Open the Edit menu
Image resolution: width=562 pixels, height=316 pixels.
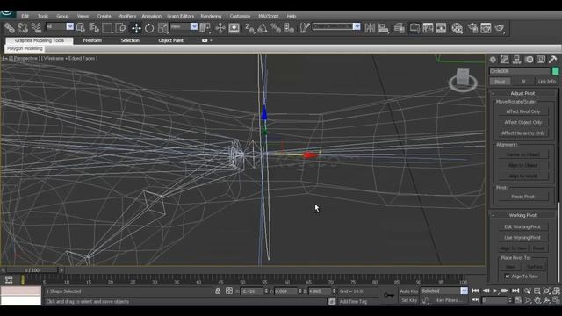pyautogui.click(x=25, y=16)
